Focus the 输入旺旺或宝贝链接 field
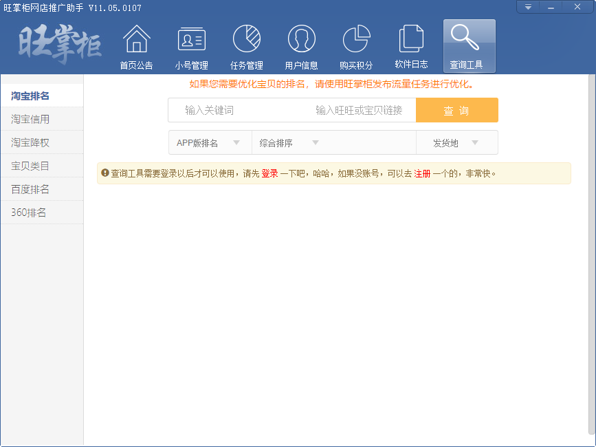 point(358,110)
